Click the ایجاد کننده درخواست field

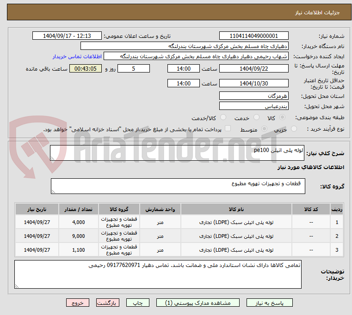click(196, 56)
